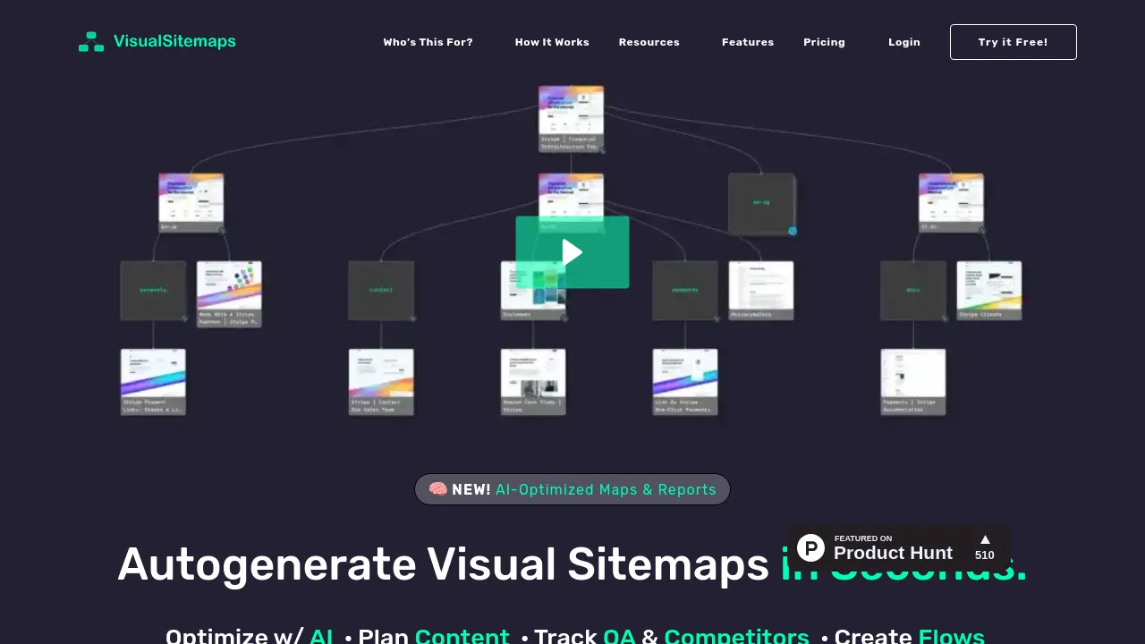Open the NEW! AI-Optimized Maps & Reports banner

click(572, 489)
